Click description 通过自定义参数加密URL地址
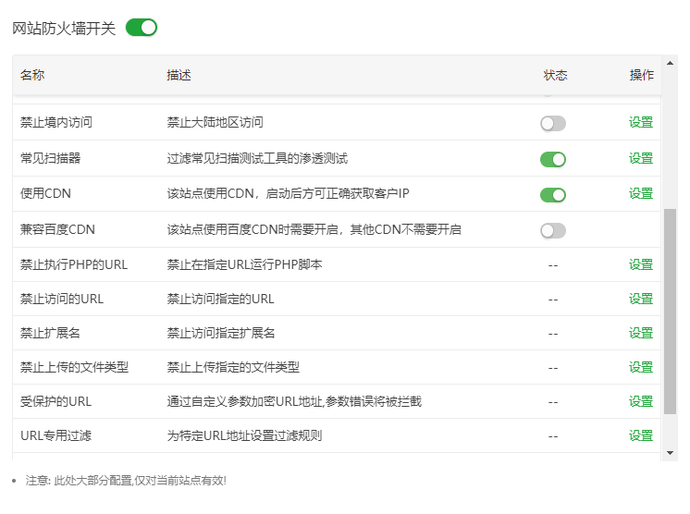Viewport: 690px width, 514px height. [245, 401]
